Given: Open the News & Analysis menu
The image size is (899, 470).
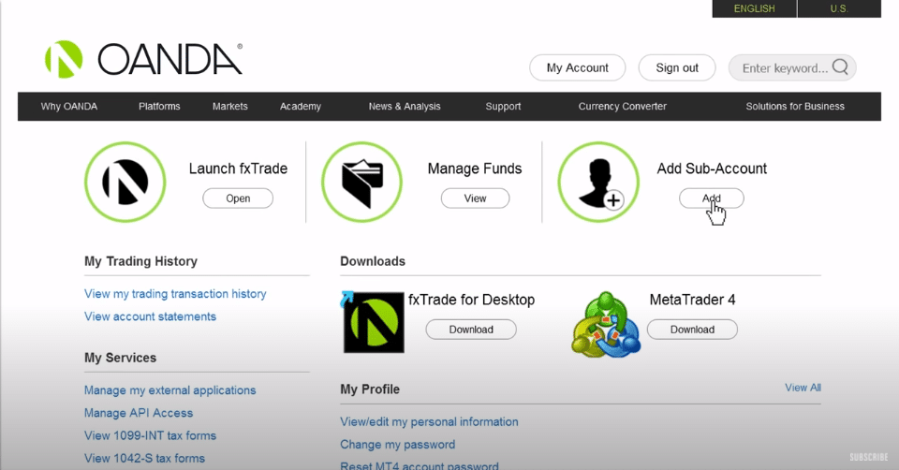Looking at the screenshot, I should (405, 106).
